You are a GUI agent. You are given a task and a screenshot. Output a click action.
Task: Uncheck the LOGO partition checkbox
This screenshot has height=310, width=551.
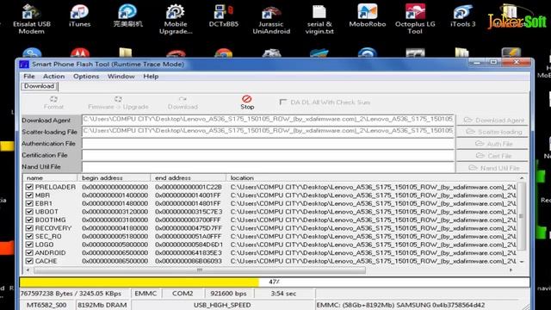pos(29,245)
